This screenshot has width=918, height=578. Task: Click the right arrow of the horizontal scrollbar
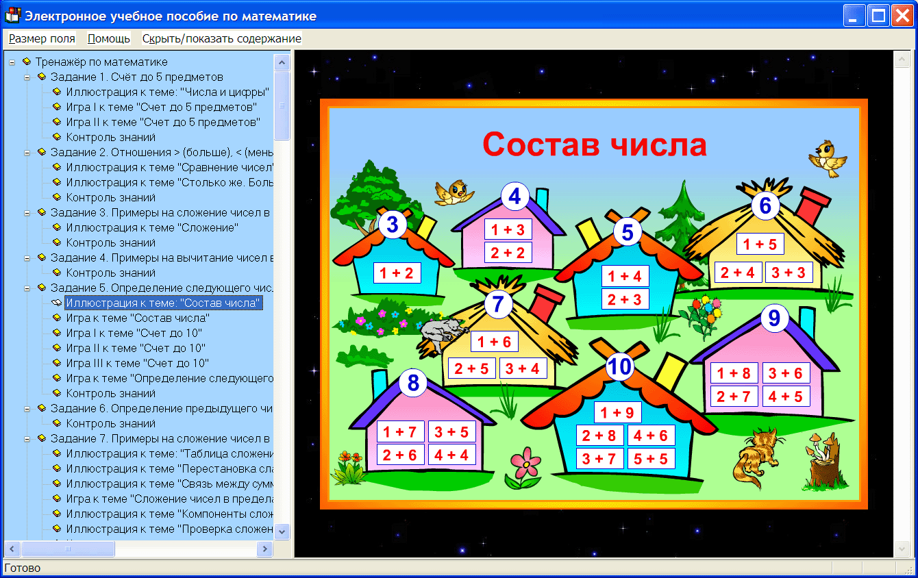(265, 549)
